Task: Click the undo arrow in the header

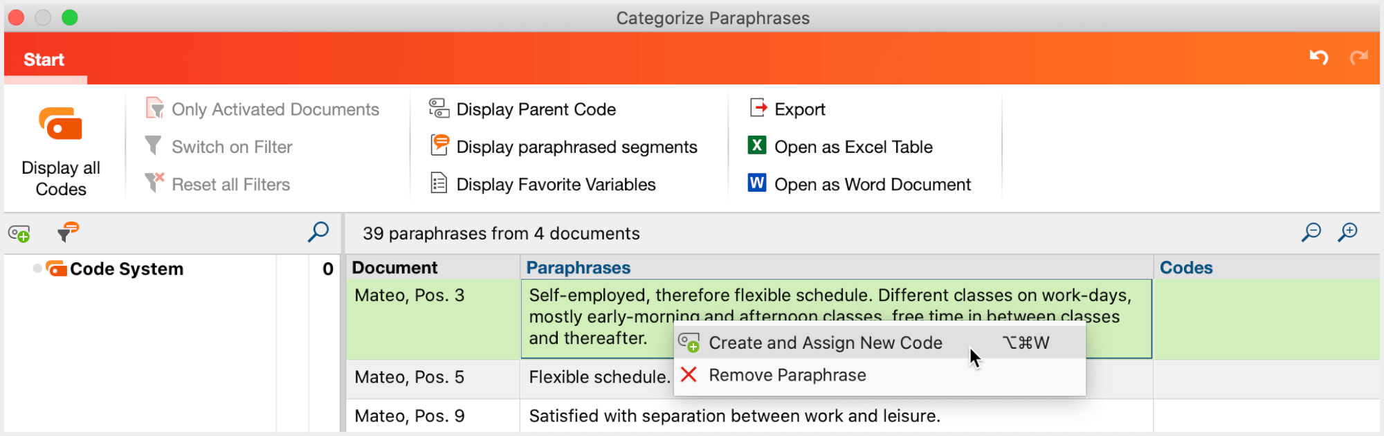Action: (x=1319, y=57)
